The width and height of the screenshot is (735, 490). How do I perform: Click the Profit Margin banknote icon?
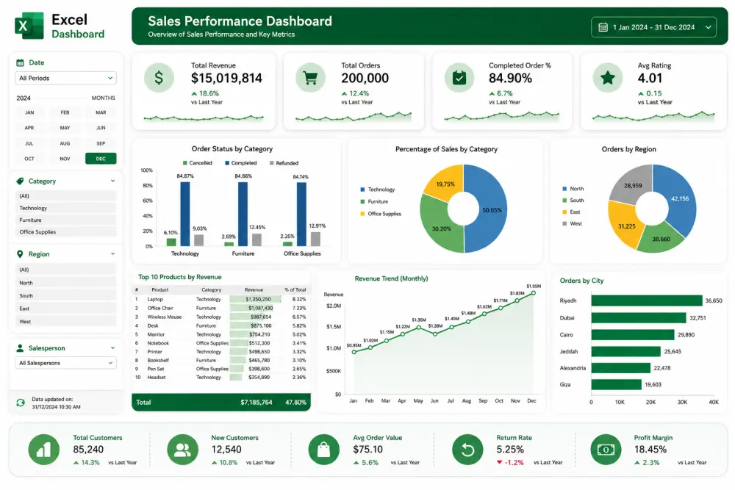[606, 450]
